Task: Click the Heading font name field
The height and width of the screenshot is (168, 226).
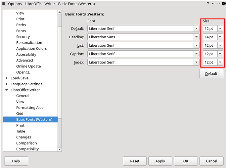Action: point(141,37)
